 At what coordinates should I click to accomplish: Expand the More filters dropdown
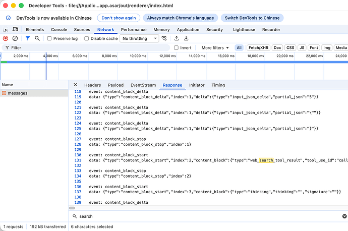(x=215, y=48)
